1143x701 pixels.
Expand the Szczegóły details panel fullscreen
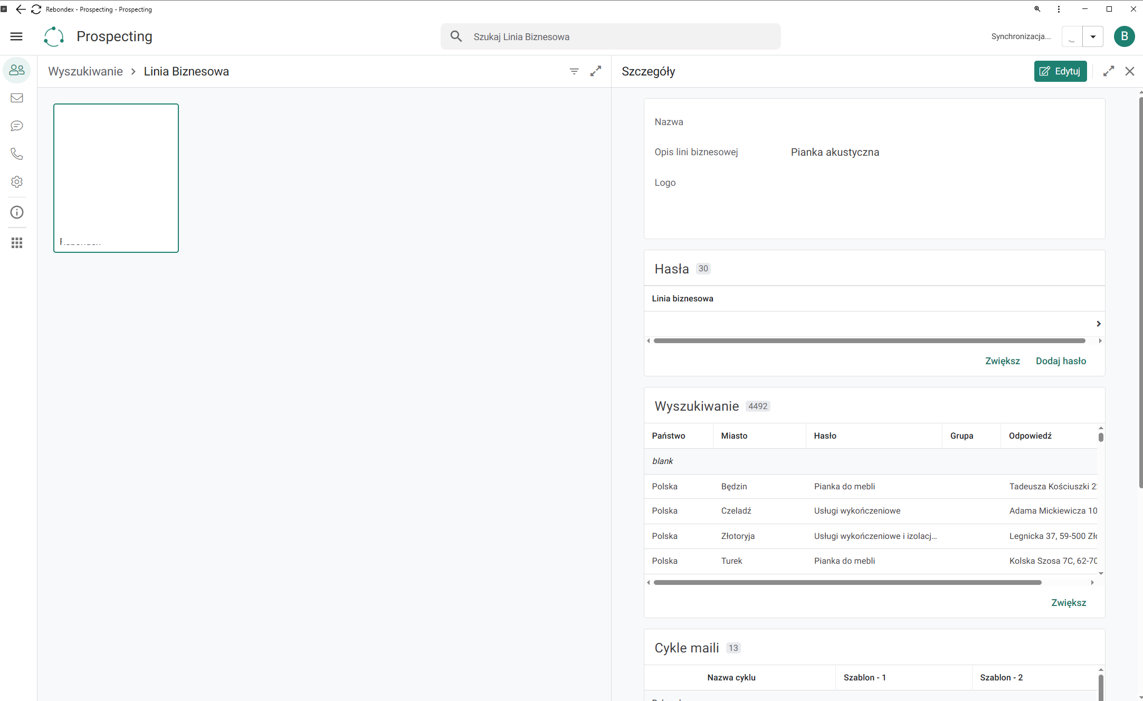click(1109, 71)
